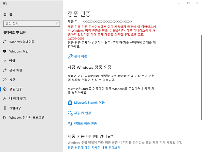Viewport: 202px width, 152px height.
Task: Click the 백업 upload arrow icon
Action: pos(5,61)
